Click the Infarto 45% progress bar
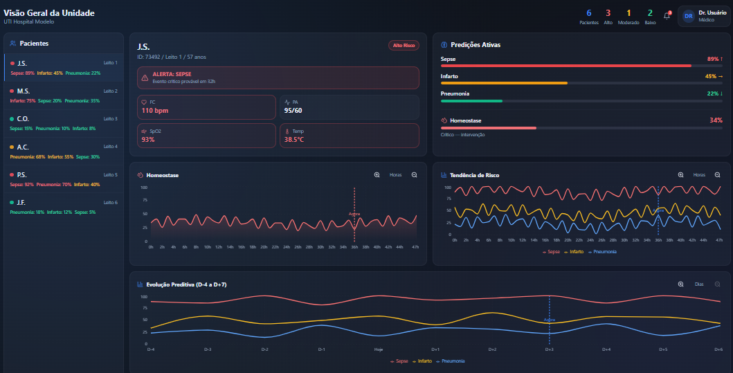Viewport: 733px width, 373px height. coord(581,83)
